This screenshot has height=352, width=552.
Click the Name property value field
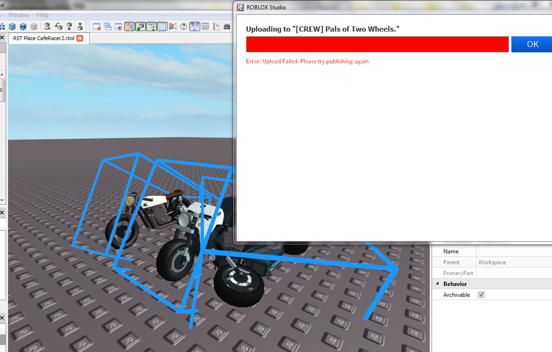click(x=514, y=251)
